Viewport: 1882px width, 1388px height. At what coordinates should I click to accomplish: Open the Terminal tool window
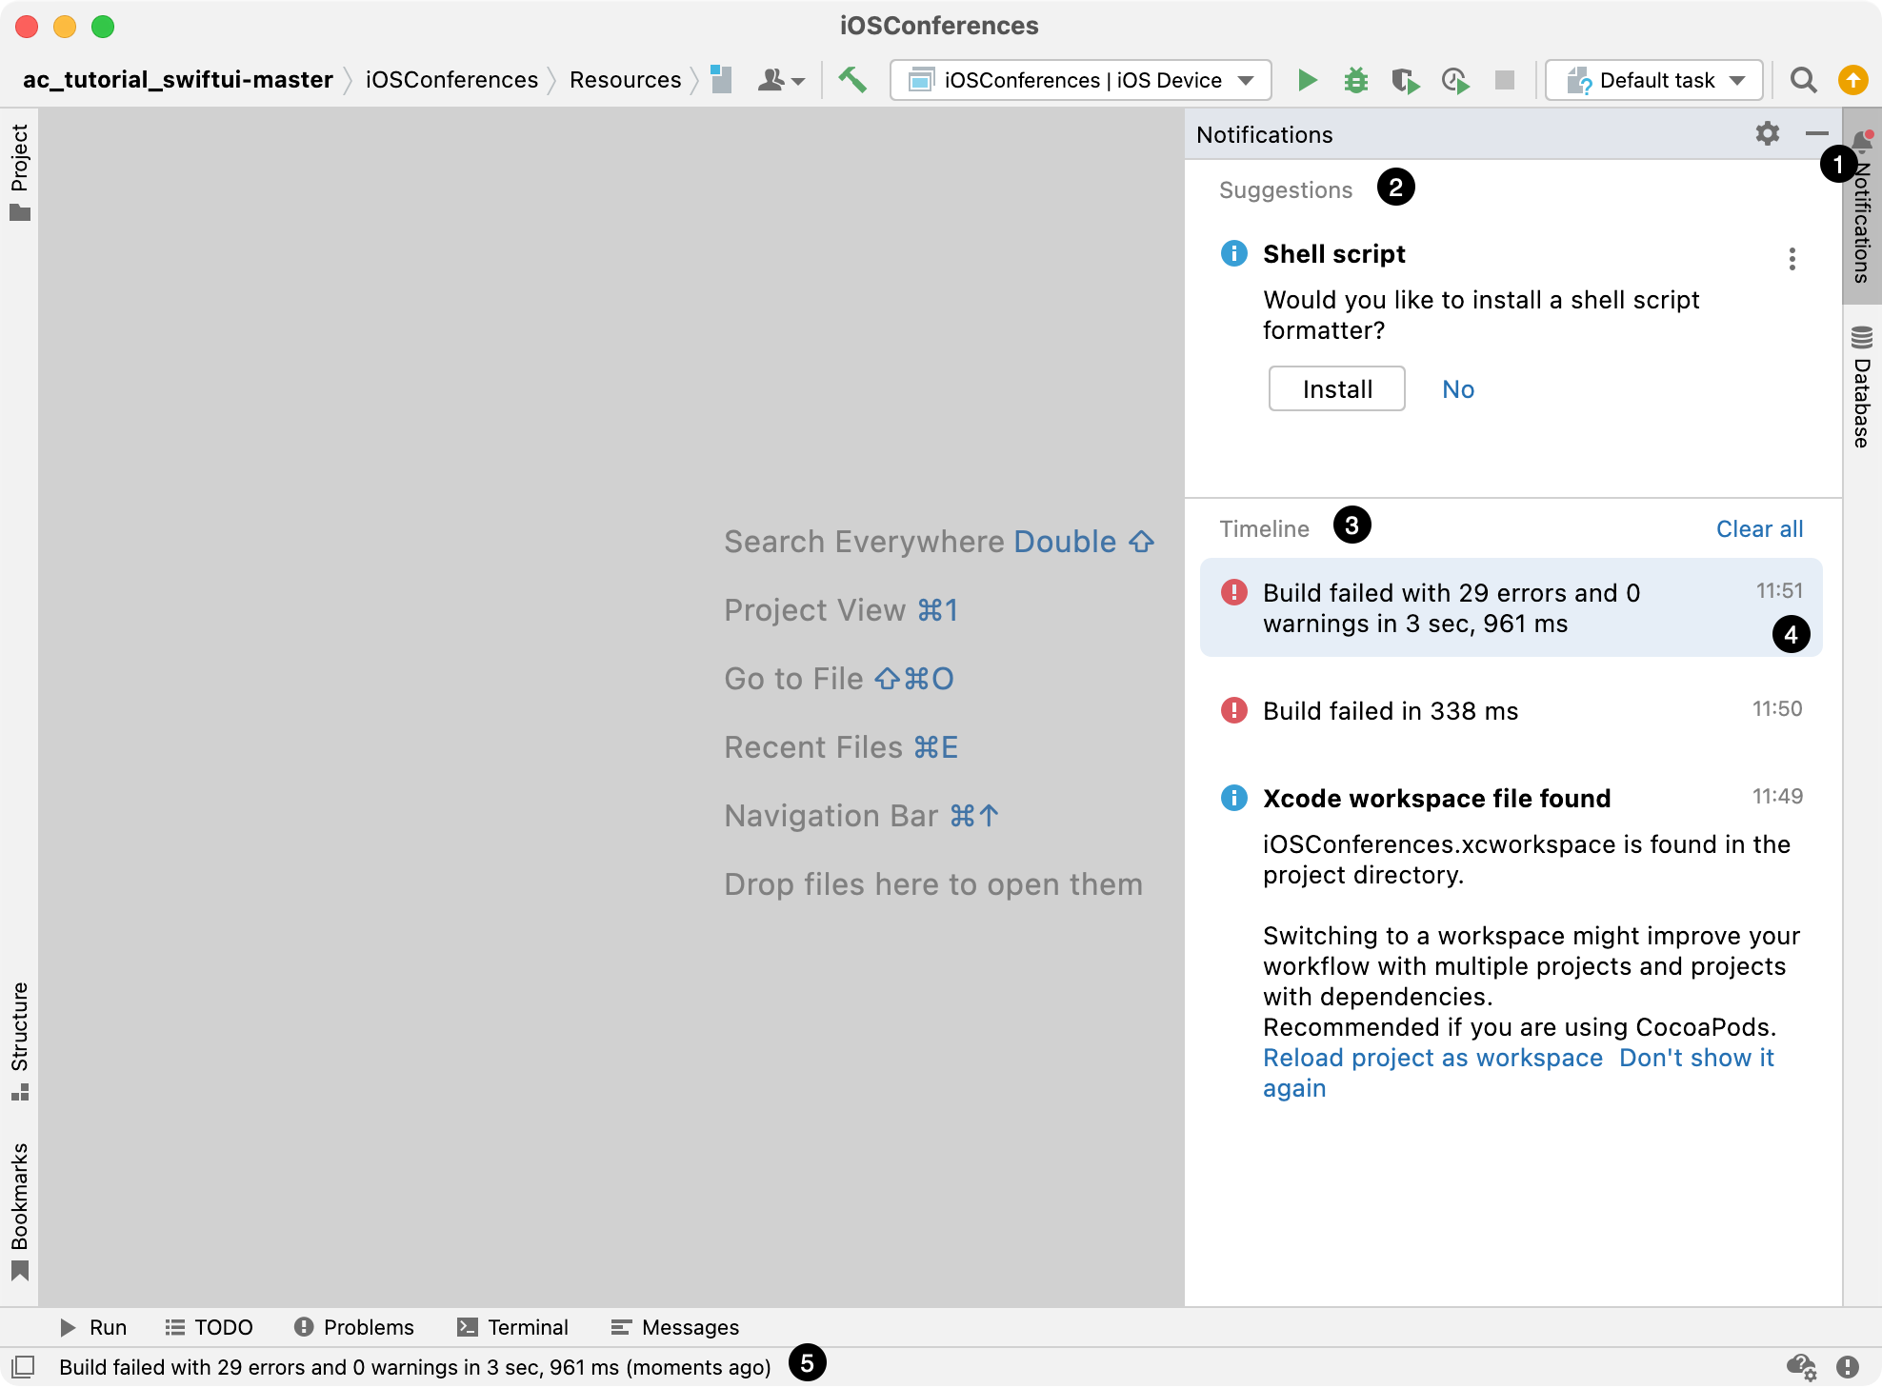[x=512, y=1327]
